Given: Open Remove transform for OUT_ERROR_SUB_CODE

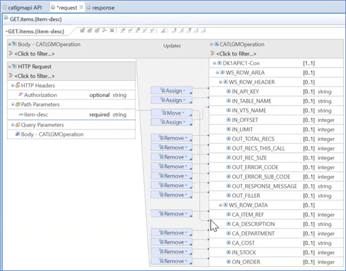Looking at the screenshot, I should [171, 176].
